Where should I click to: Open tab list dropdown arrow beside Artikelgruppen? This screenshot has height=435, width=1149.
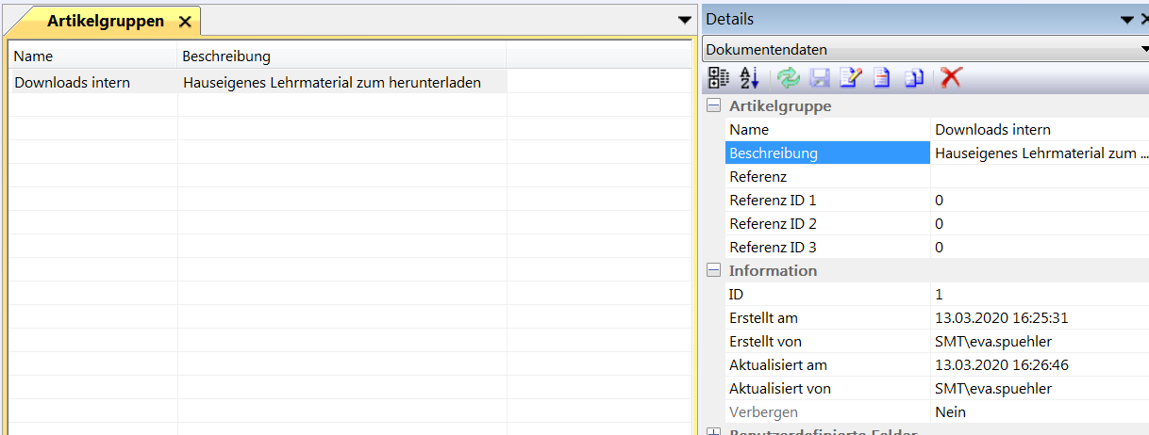685,20
